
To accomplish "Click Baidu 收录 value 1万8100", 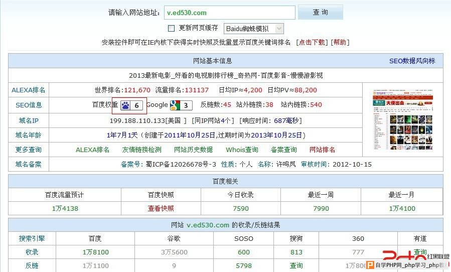I will (x=95, y=252).
